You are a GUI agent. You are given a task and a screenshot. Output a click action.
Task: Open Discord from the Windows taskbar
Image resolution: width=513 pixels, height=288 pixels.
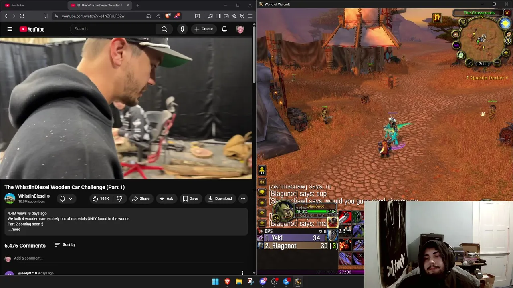(263, 282)
